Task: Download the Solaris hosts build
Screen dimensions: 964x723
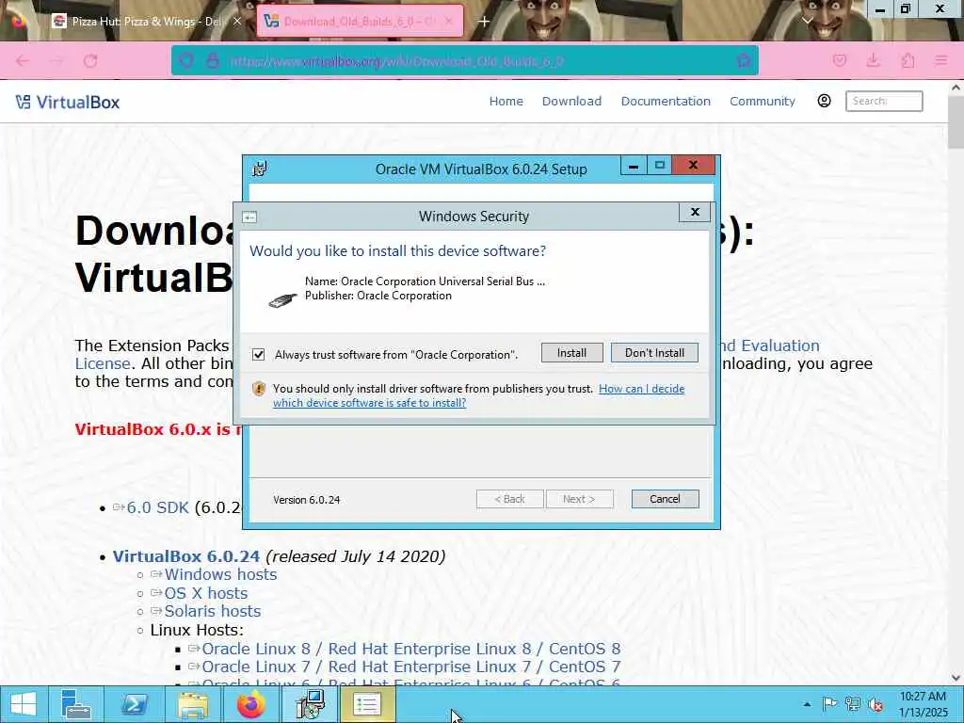Action: point(212,611)
